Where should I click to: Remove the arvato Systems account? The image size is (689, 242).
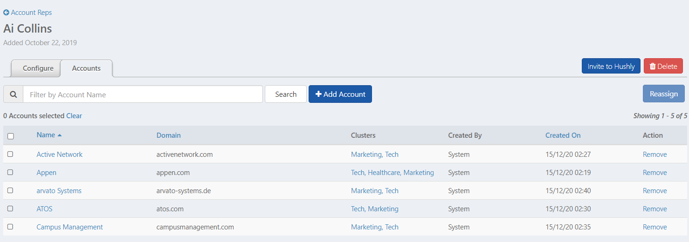(655, 191)
